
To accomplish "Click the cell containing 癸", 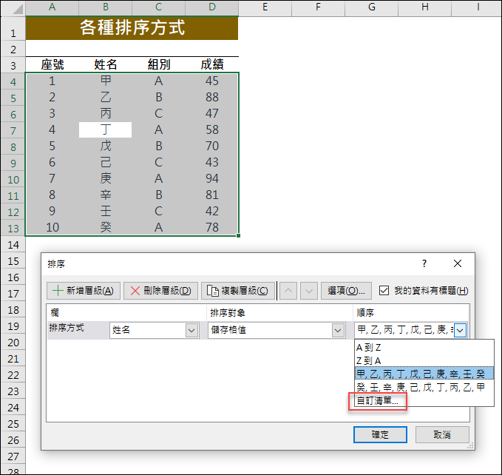I will click(105, 227).
